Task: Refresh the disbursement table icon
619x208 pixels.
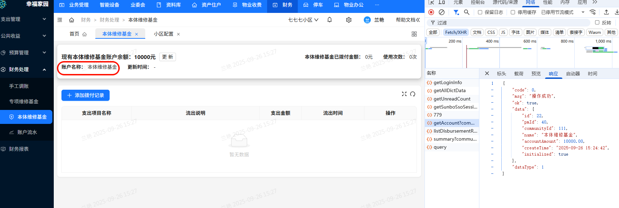Action: [413, 94]
